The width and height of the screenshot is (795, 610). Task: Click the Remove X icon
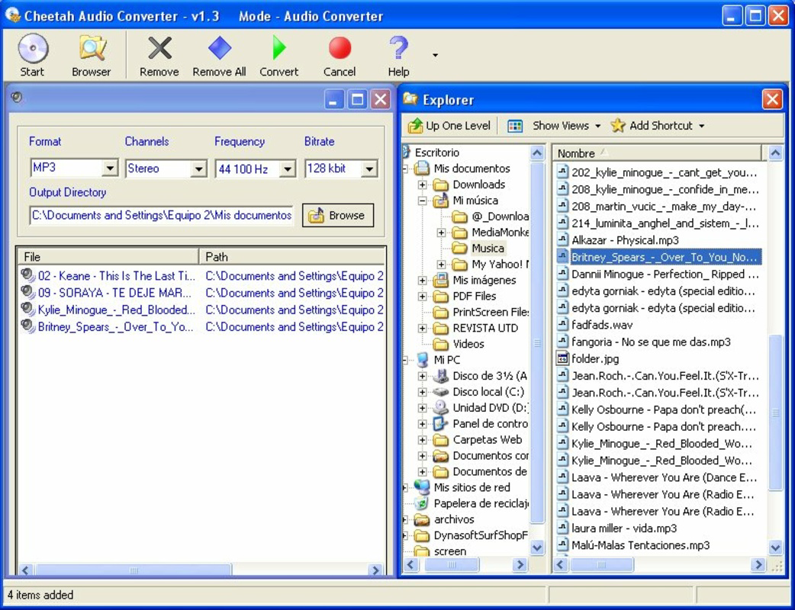coord(159,48)
